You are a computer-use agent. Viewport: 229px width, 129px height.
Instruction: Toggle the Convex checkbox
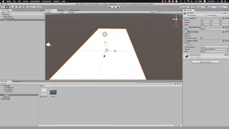201,43
